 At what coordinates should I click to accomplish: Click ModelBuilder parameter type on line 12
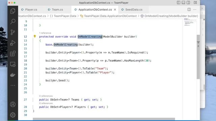(x=113, y=37)
